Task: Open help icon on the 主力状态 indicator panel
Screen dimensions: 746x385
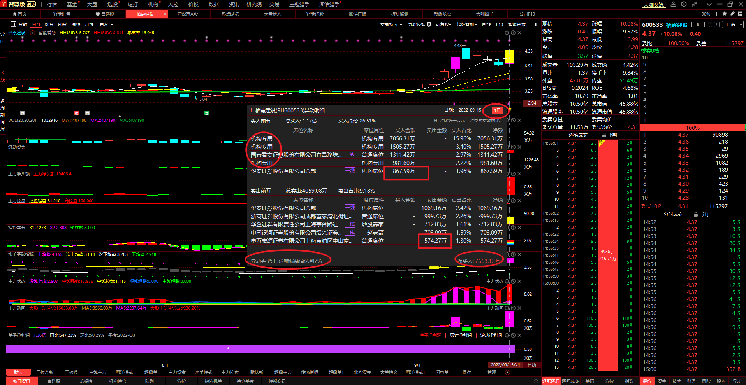Action: click(513, 281)
